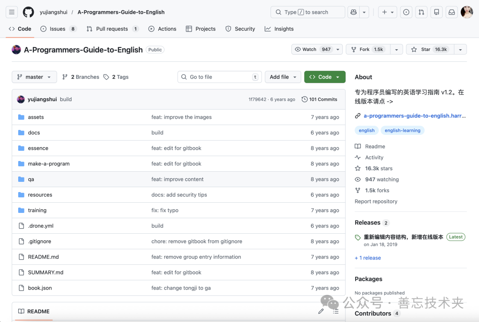Image resolution: width=479 pixels, height=322 pixels.
Task: Switch to the Actions tab
Action: tap(162, 28)
